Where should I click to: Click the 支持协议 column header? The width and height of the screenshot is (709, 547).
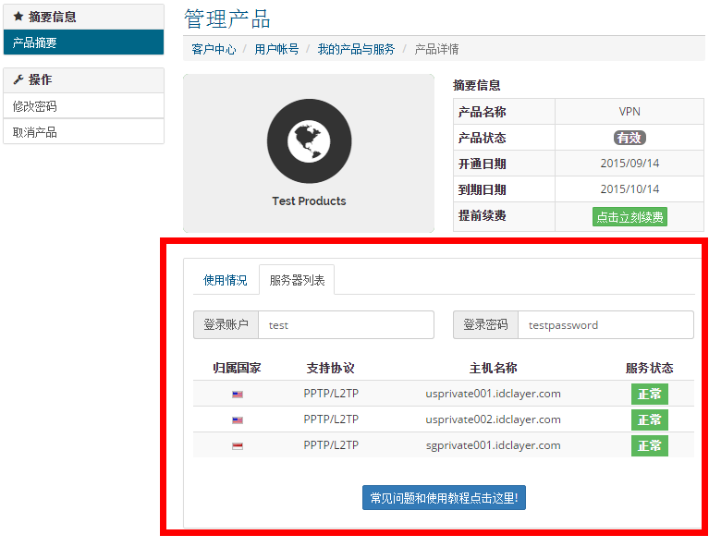[331, 368]
